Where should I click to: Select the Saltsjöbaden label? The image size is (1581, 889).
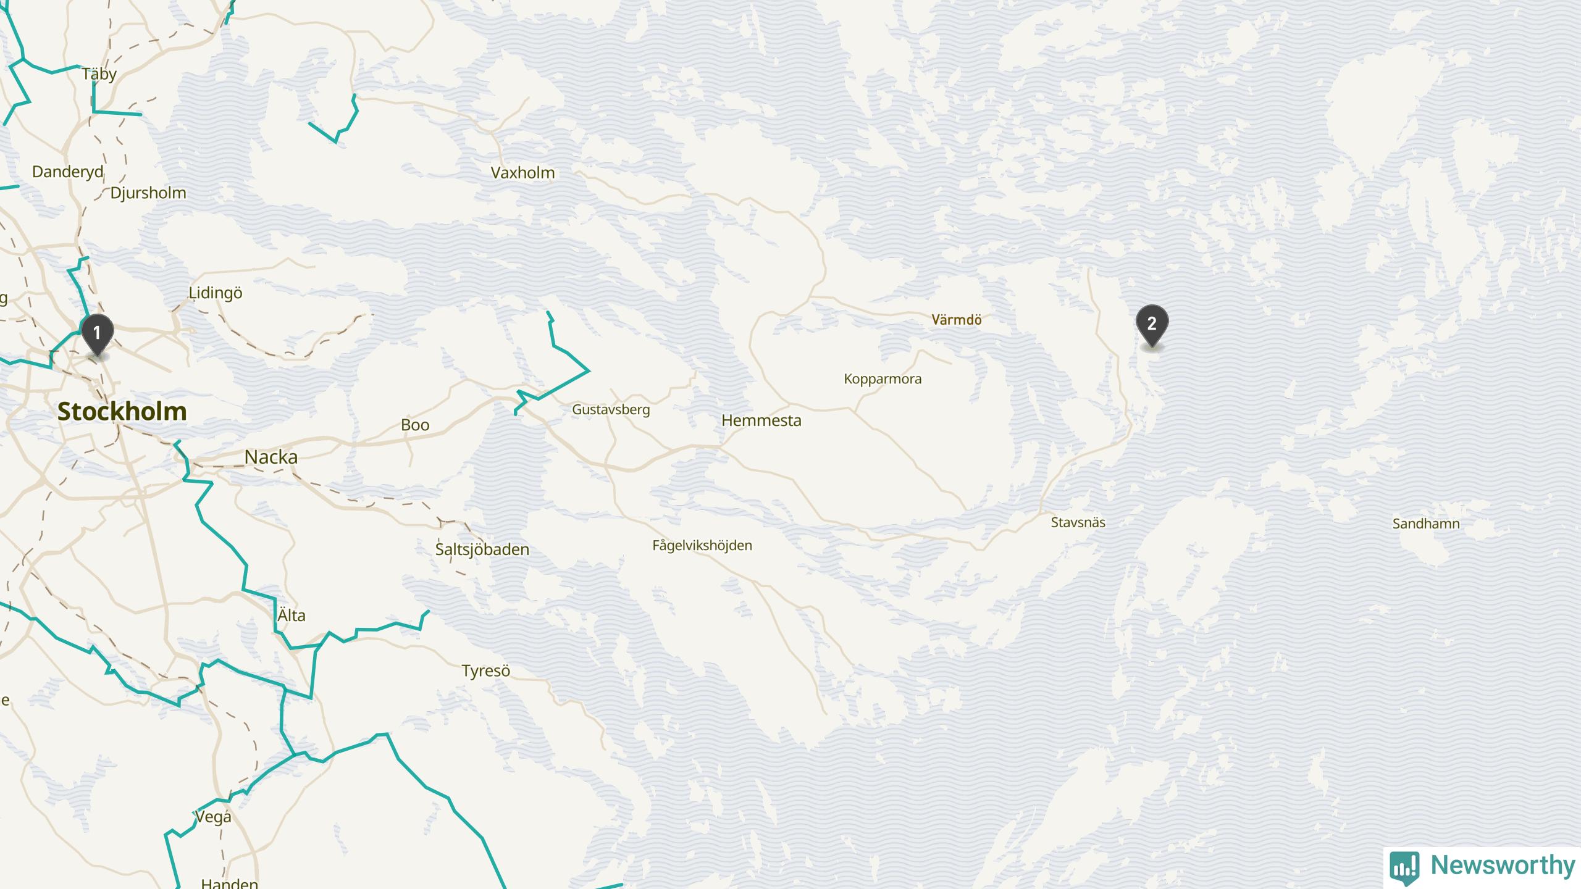pos(482,549)
